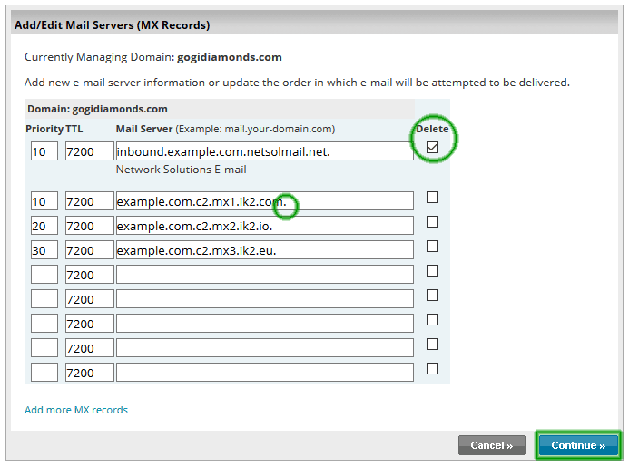Select TTL field of the mx1.ik2.com row
This screenshot has height=466, width=629.
89,201
